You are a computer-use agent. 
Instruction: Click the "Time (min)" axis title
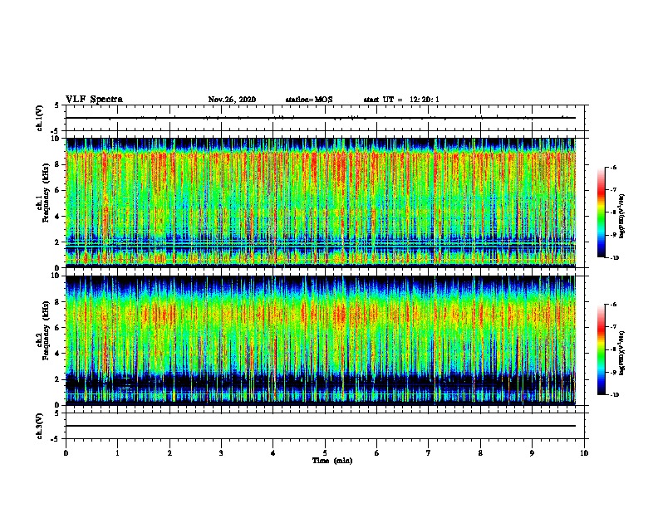click(332, 461)
